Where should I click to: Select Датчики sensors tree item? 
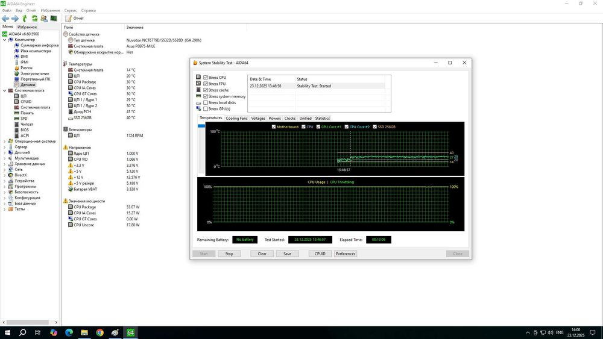pyautogui.click(x=28, y=84)
